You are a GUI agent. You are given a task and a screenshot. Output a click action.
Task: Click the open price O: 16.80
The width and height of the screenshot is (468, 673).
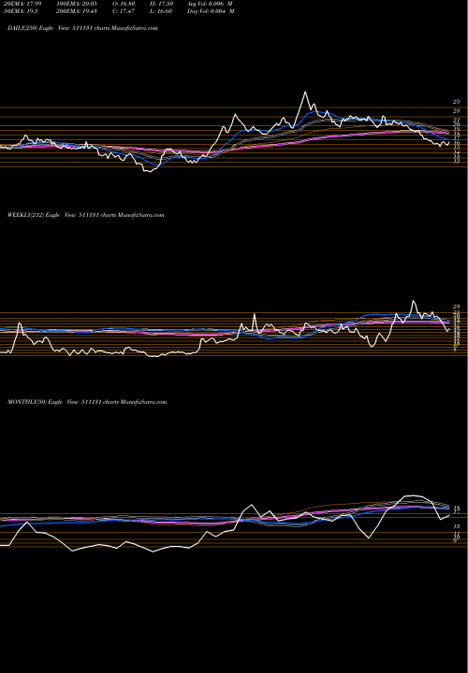point(124,4)
